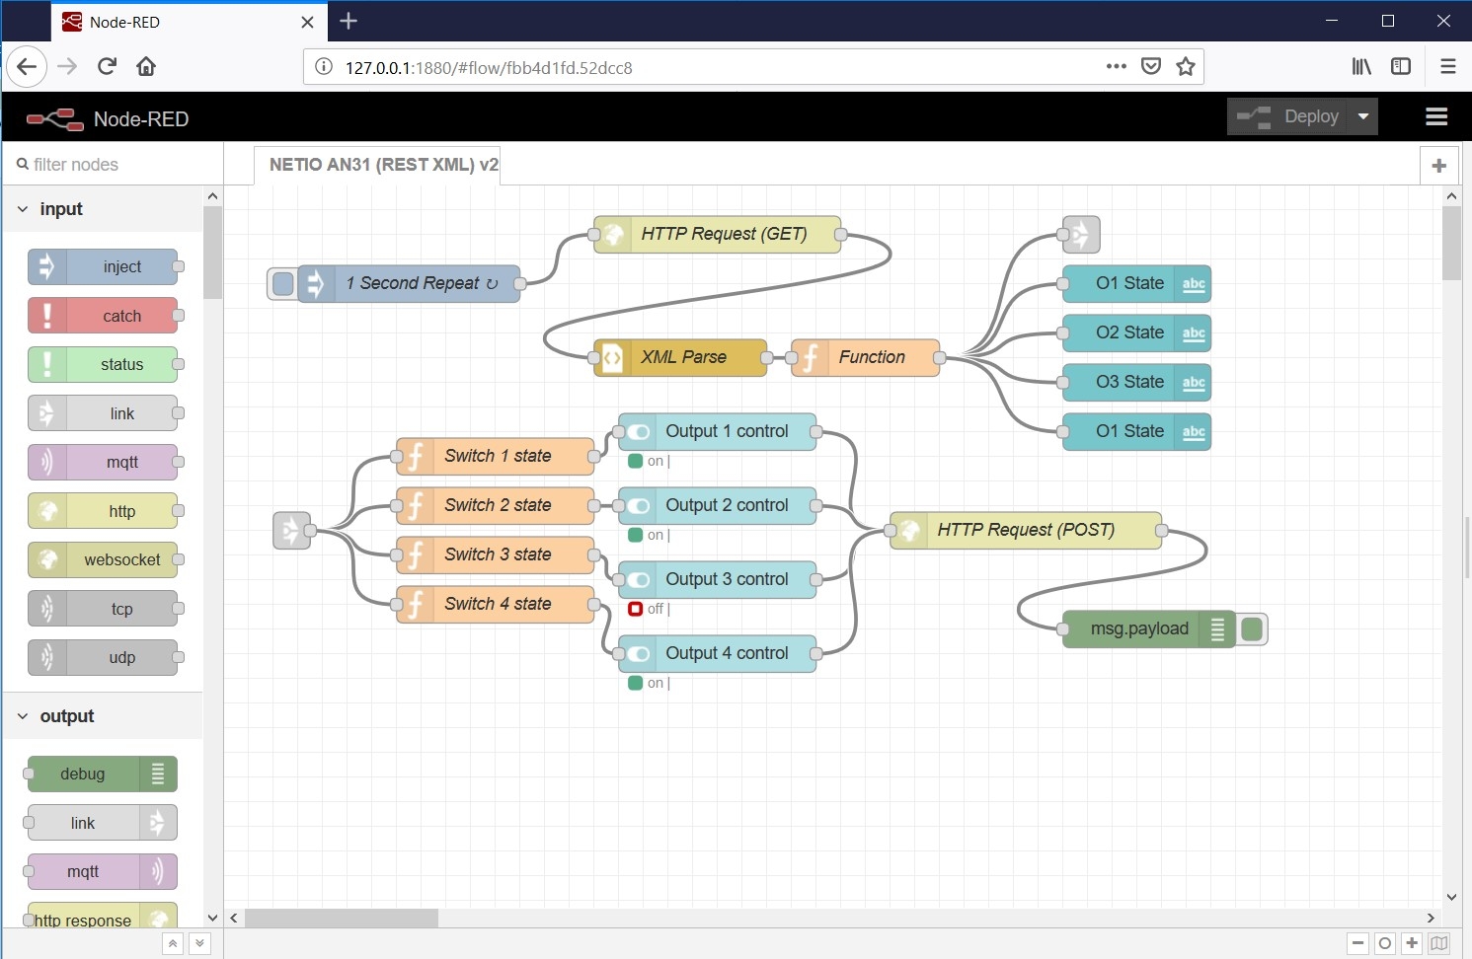Toggle the Output 3 control switch node
Screen dimensions: 1472x959
click(639, 580)
